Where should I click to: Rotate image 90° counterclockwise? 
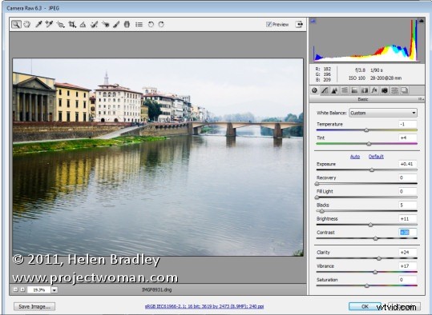(x=151, y=25)
